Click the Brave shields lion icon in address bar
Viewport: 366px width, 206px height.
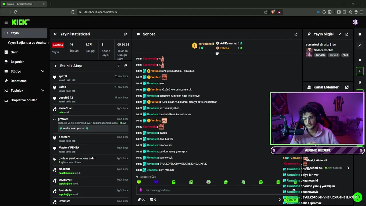(273, 12)
